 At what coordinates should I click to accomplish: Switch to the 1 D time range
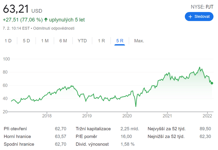click(x=8, y=41)
